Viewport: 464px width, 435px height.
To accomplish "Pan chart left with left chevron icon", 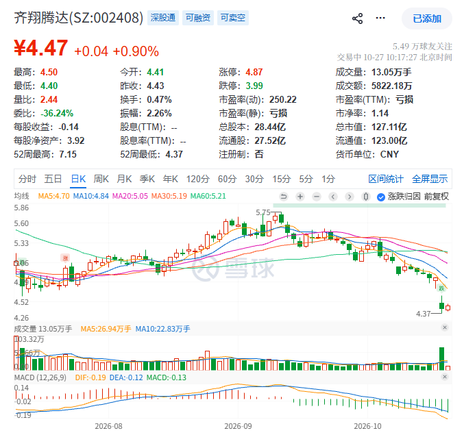I will pyautogui.click(x=333, y=197).
